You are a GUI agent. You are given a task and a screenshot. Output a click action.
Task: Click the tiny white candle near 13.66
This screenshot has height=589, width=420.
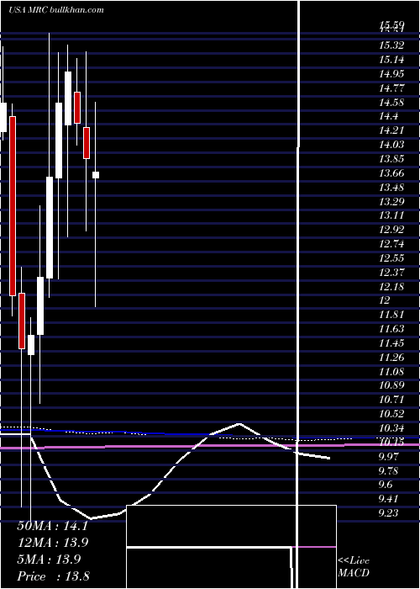tap(96, 175)
